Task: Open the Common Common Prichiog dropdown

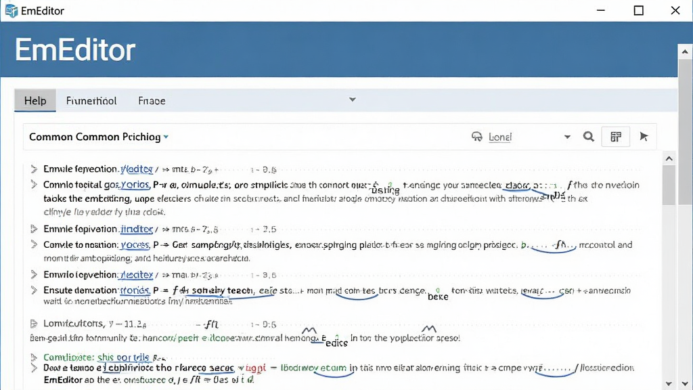Action: (x=99, y=137)
